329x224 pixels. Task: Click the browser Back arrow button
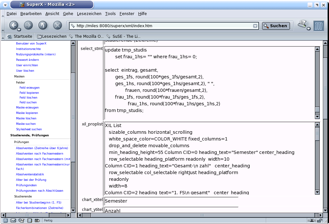click(13, 25)
